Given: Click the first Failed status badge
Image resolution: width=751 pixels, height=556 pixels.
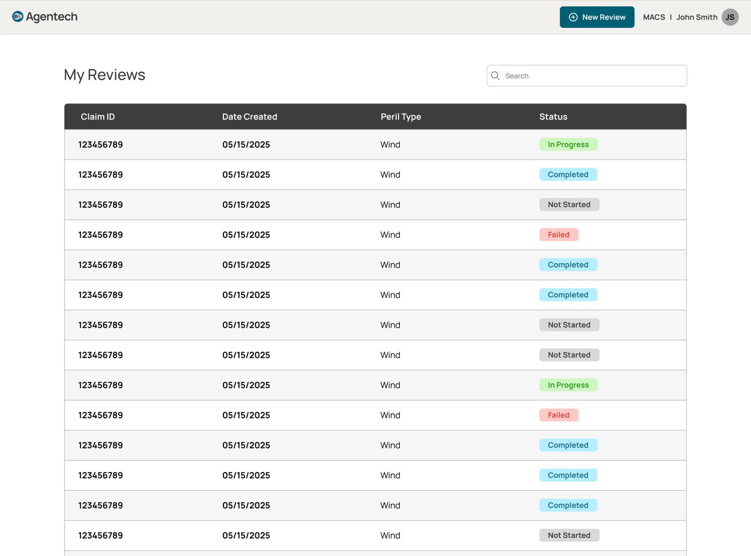Looking at the screenshot, I should tap(559, 235).
